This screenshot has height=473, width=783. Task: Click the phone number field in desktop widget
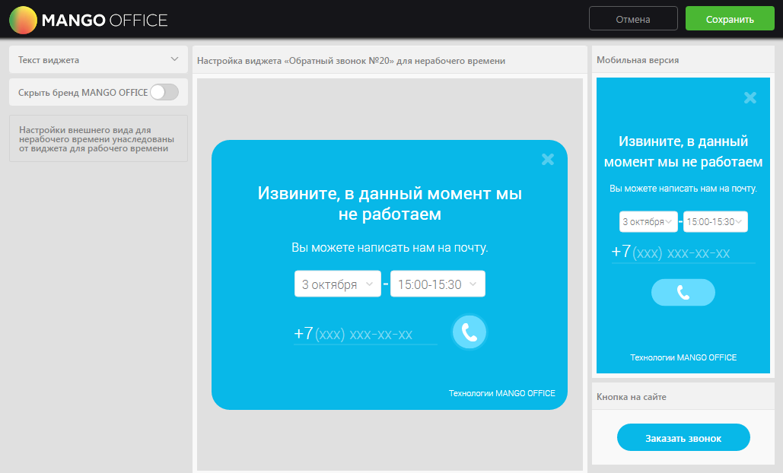point(365,333)
